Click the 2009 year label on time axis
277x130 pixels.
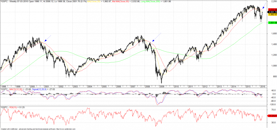tap(162, 87)
